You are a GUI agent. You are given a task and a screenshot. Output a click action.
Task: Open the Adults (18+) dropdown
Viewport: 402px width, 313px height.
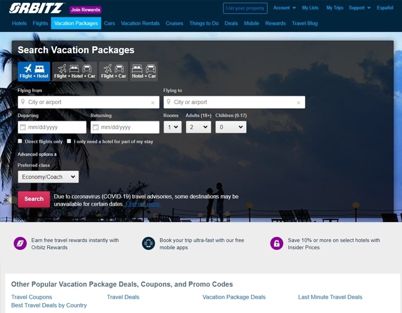[199, 127]
